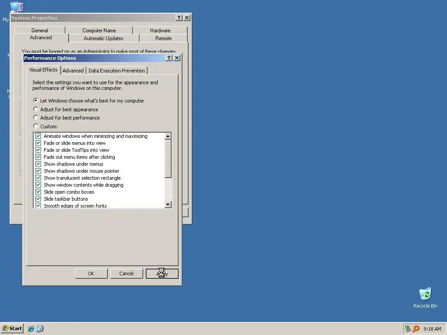The height and width of the screenshot is (335, 447).
Task: Toggle Show shadows under menus checkbox
Action: tap(38, 164)
